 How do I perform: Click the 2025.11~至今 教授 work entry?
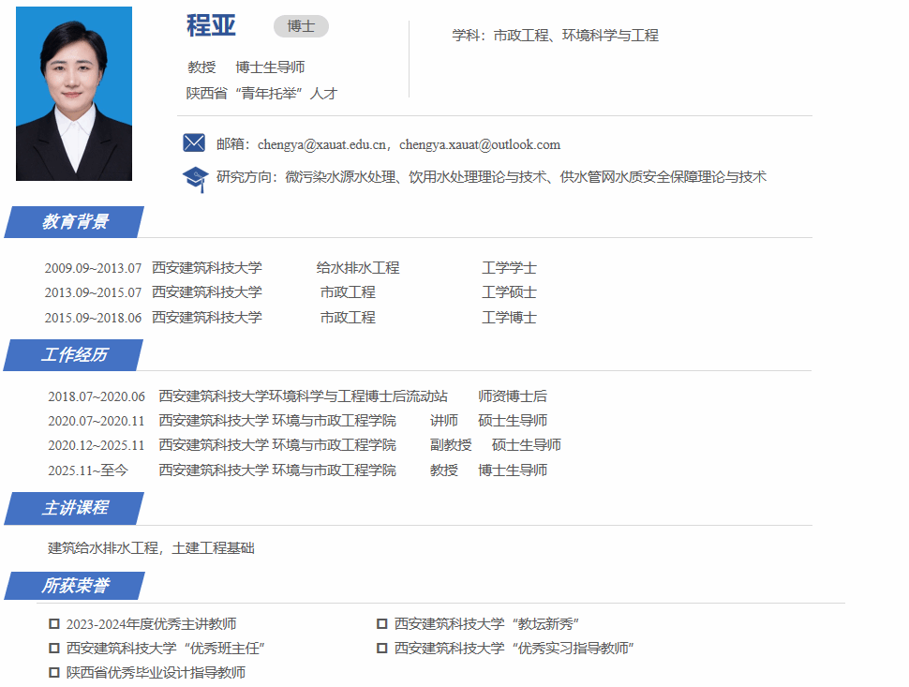coord(297,470)
